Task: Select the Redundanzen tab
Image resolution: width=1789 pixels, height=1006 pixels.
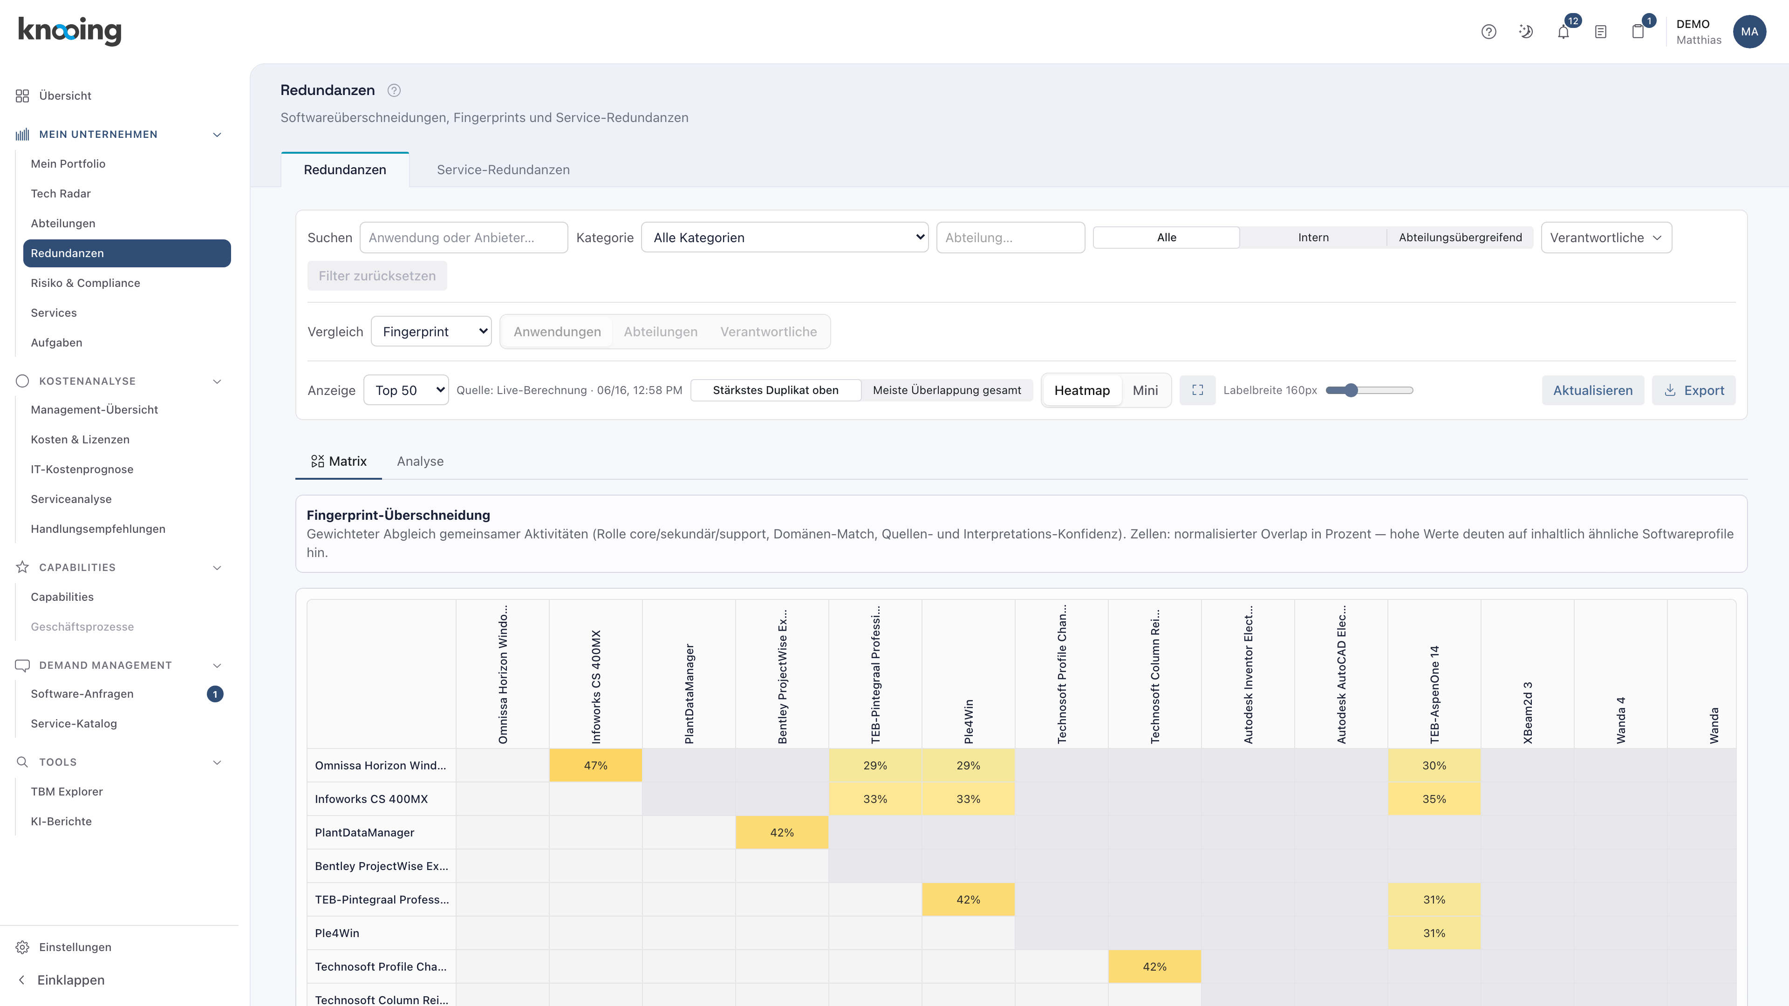Action: click(x=345, y=170)
